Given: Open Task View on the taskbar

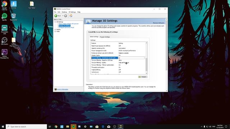Looking at the screenshot, I should 50,126.
